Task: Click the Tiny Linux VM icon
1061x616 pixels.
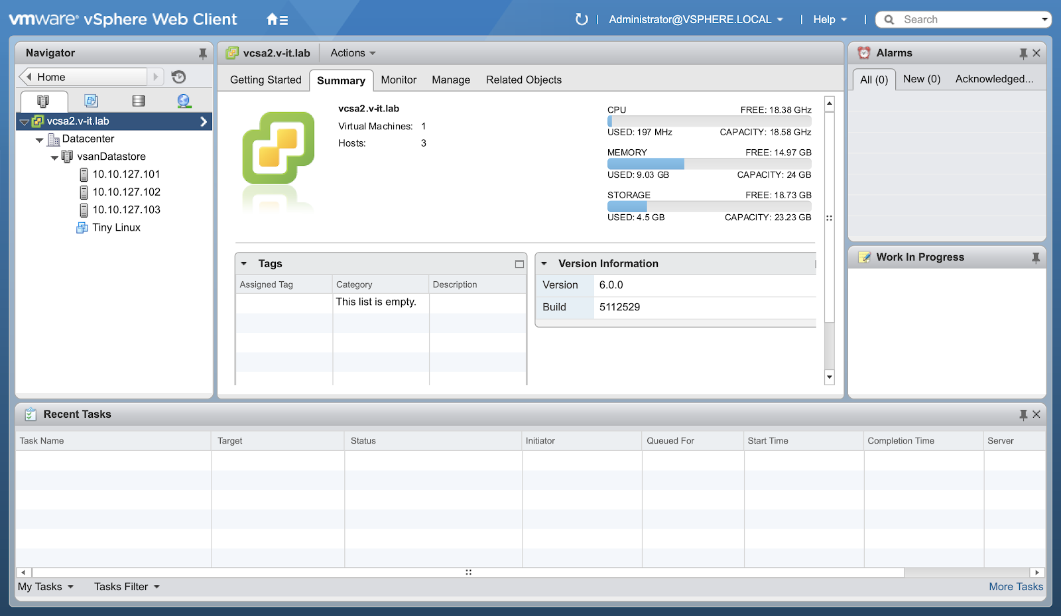Action: tap(82, 227)
